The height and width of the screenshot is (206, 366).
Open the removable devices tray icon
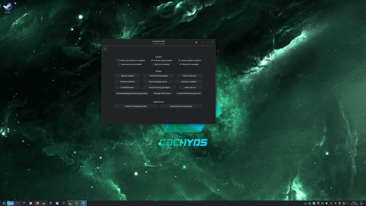(x=340, y=203)
